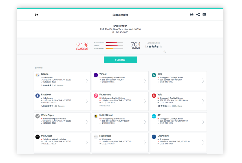The height and width of the screenshot is (163, 242).
Task: Open the Yahoo! listing title
Action: point(103,74)
